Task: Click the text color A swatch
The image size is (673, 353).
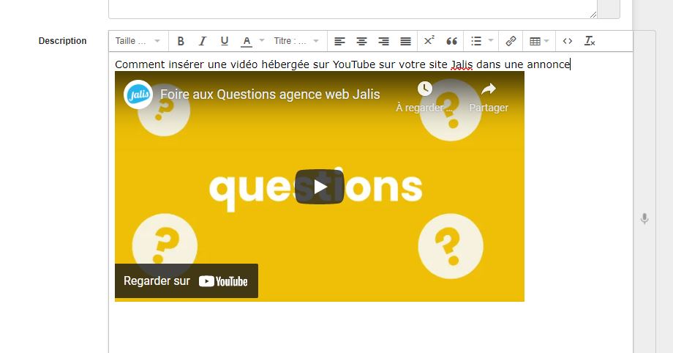Action: (x=247, y=41)
